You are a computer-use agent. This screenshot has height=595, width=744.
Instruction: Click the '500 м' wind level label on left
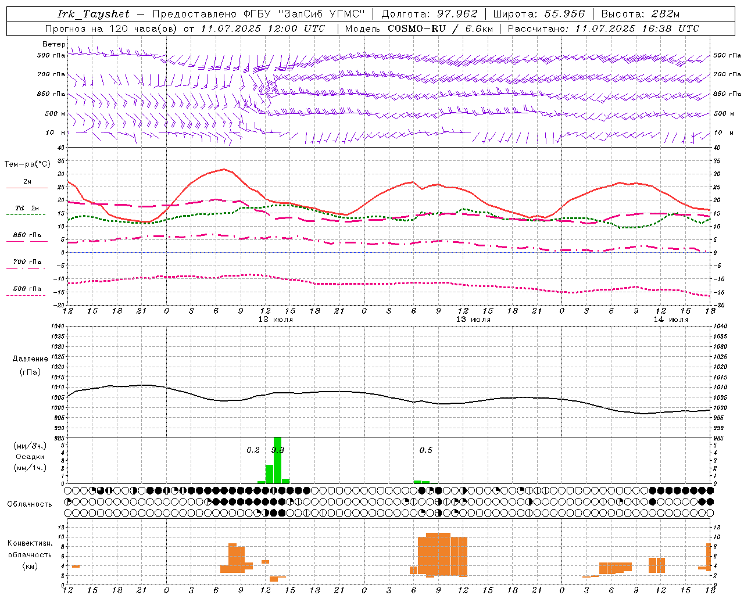click(55, 113)
